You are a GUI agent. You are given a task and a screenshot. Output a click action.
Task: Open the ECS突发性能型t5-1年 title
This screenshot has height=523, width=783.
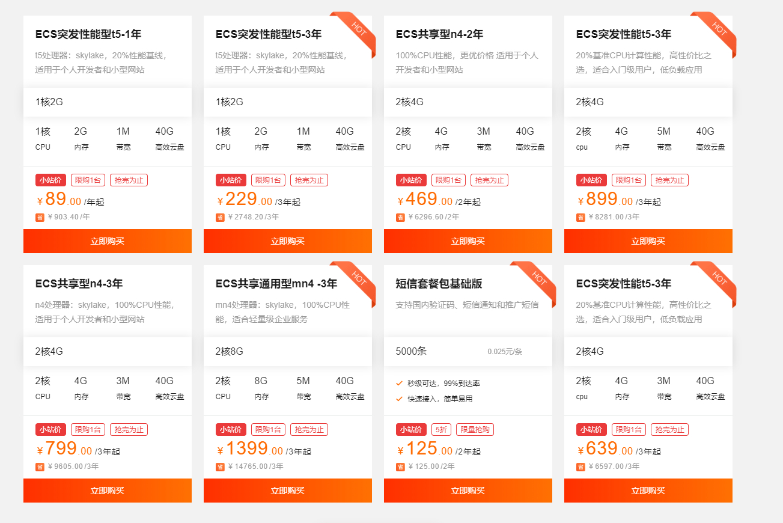[x=88, y=34]
